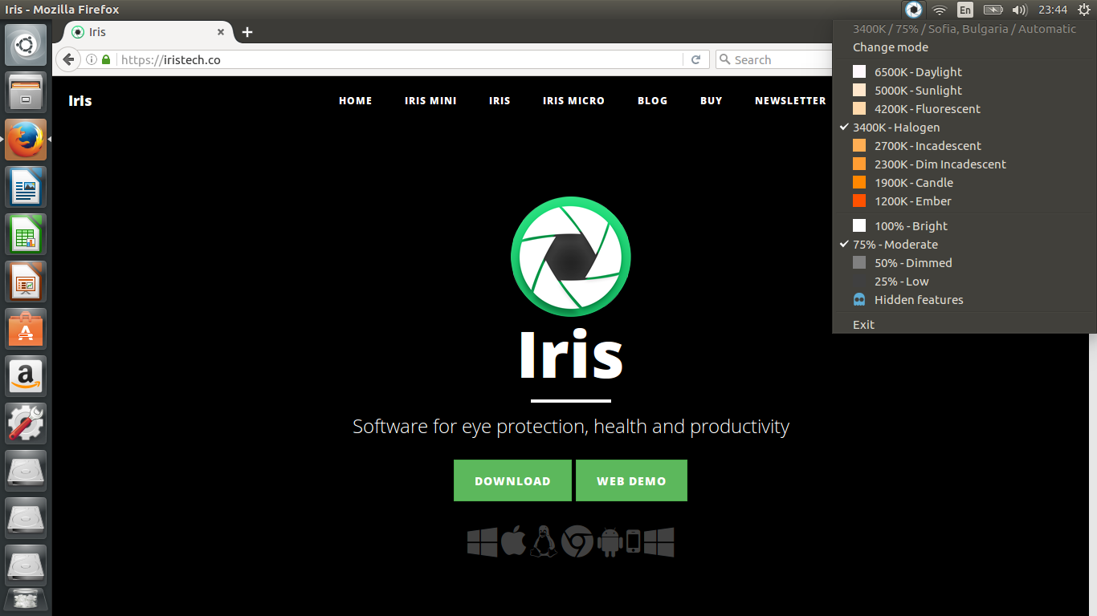
Task: Go to HOME nav item
Action: point(356,101)
